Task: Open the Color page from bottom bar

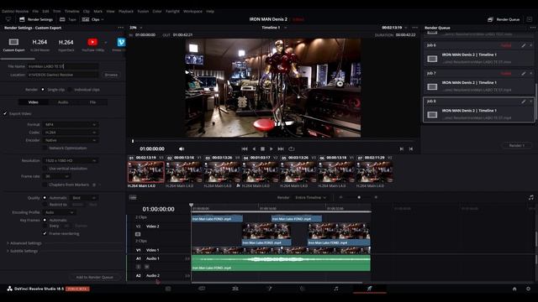Action: [303, 289]
